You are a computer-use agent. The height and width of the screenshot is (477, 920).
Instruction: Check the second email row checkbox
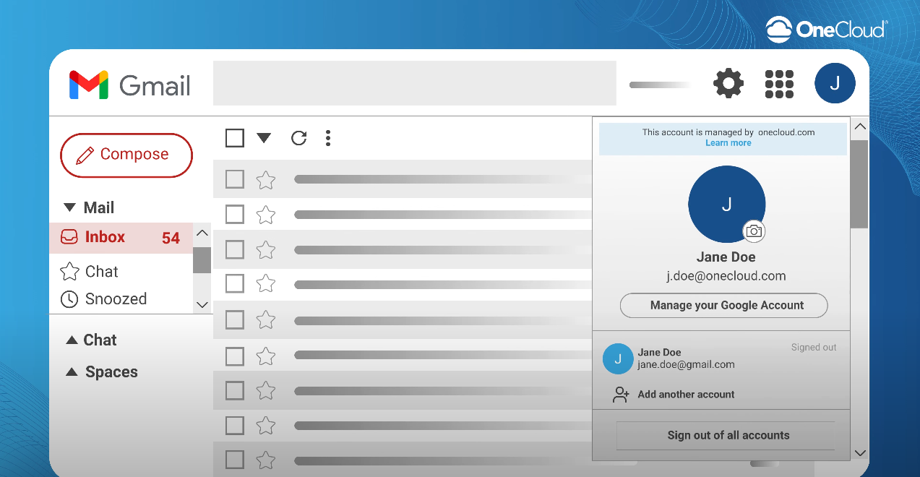pos(235,214)
